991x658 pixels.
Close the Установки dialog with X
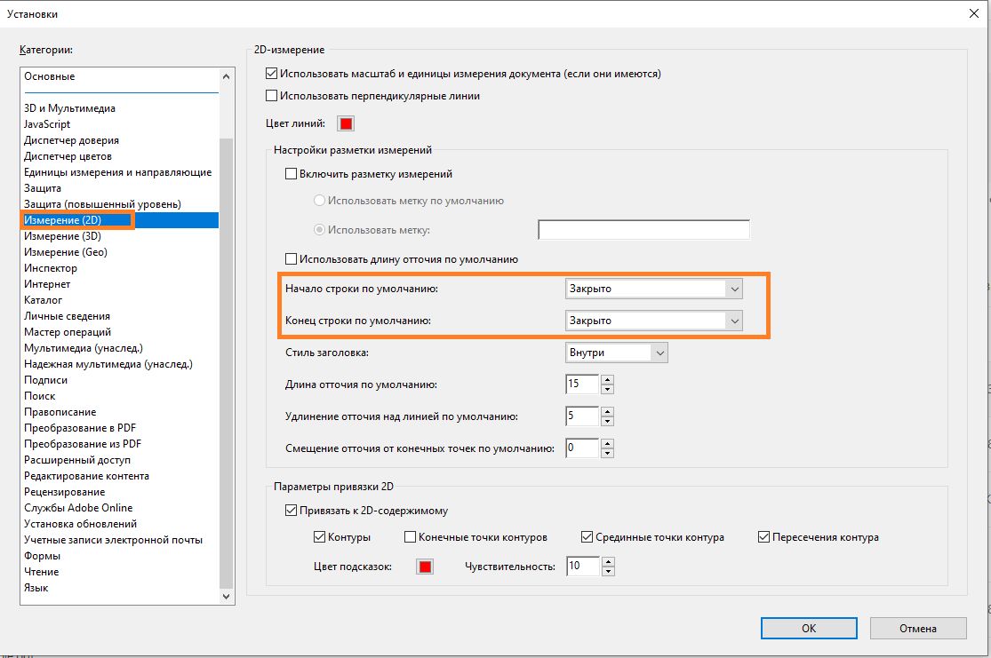click(x=974, y=13)
